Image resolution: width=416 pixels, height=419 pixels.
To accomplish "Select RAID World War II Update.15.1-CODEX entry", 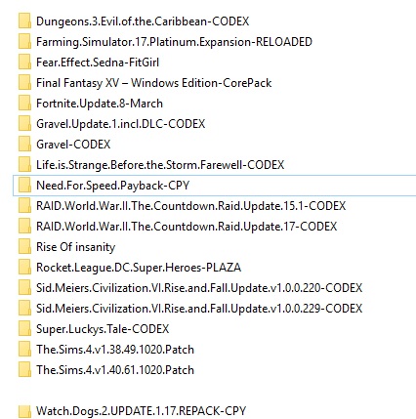I will [x=190, y=206].
